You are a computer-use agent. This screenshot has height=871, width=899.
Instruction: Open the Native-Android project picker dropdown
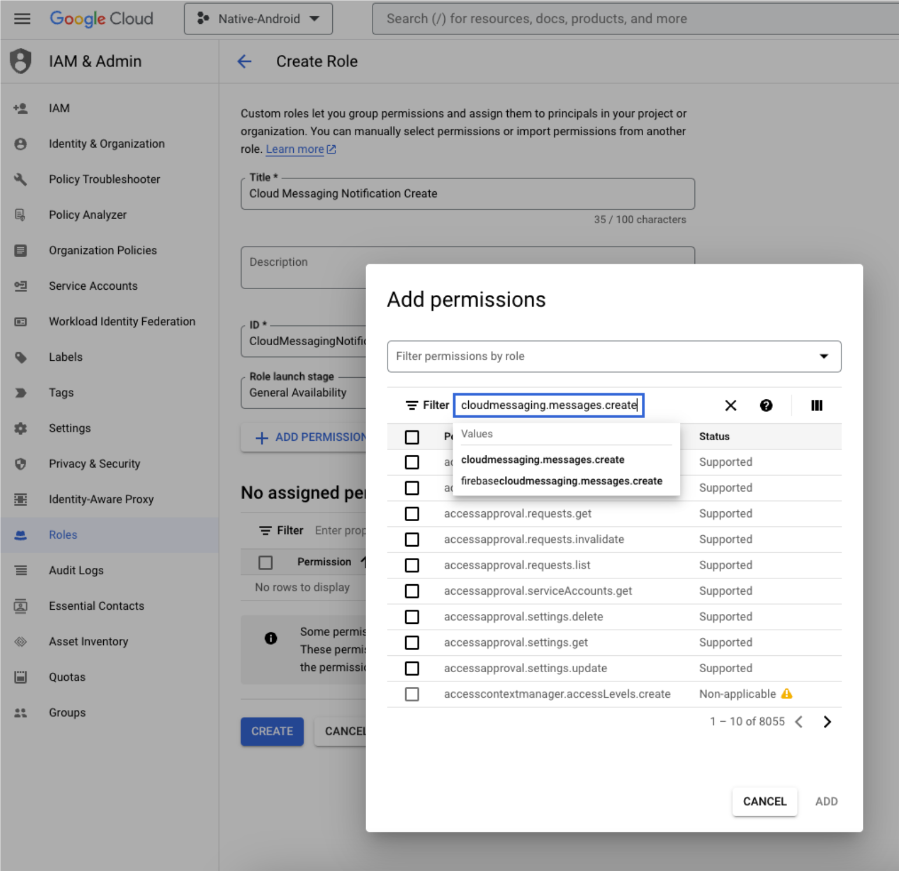click(258, 18)
